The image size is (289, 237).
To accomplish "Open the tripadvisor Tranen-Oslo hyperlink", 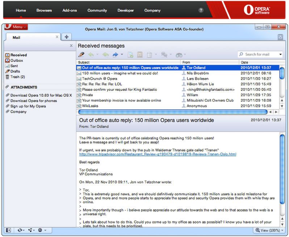I will (x=158, y=154).
